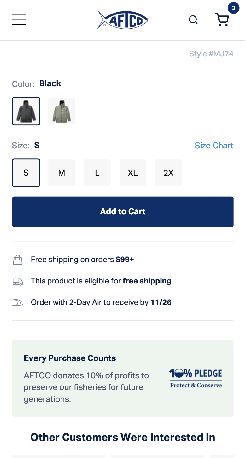Viewport: 246px width, 458px height.
Task: Select size M
Action: [61, 173]
